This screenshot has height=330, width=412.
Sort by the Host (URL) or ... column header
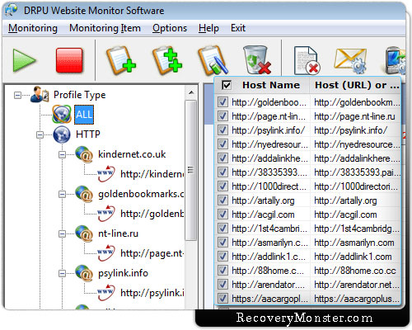coord(357,85)
